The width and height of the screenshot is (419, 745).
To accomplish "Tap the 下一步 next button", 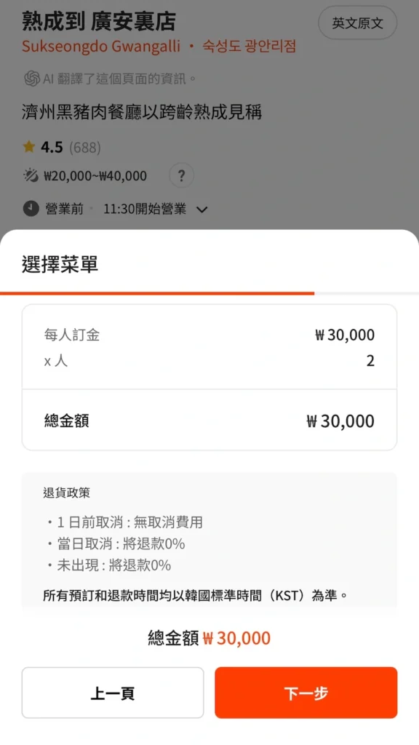I will [306, 693].
